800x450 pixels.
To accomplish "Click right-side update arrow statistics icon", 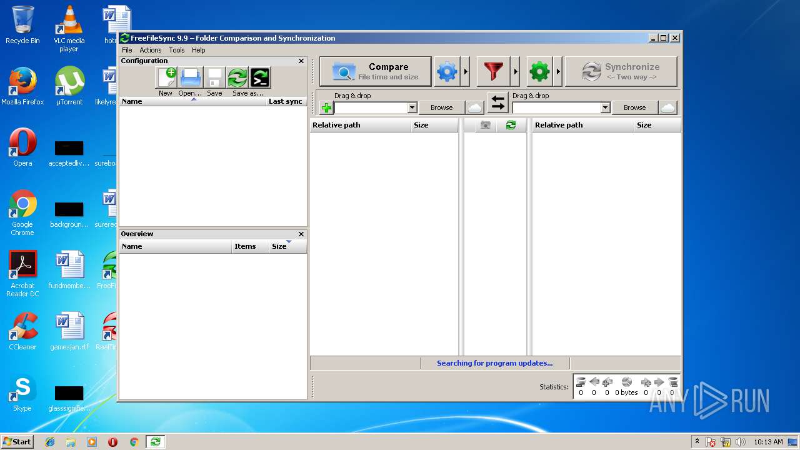I will coord(659,382).
